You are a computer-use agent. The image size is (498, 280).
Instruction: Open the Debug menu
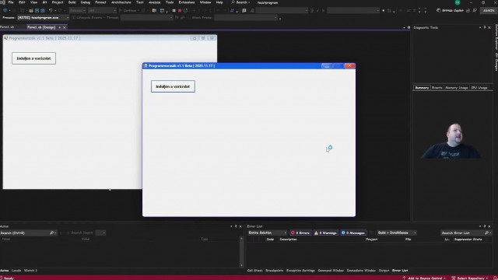pyautogui.click(x=85, y=2)
